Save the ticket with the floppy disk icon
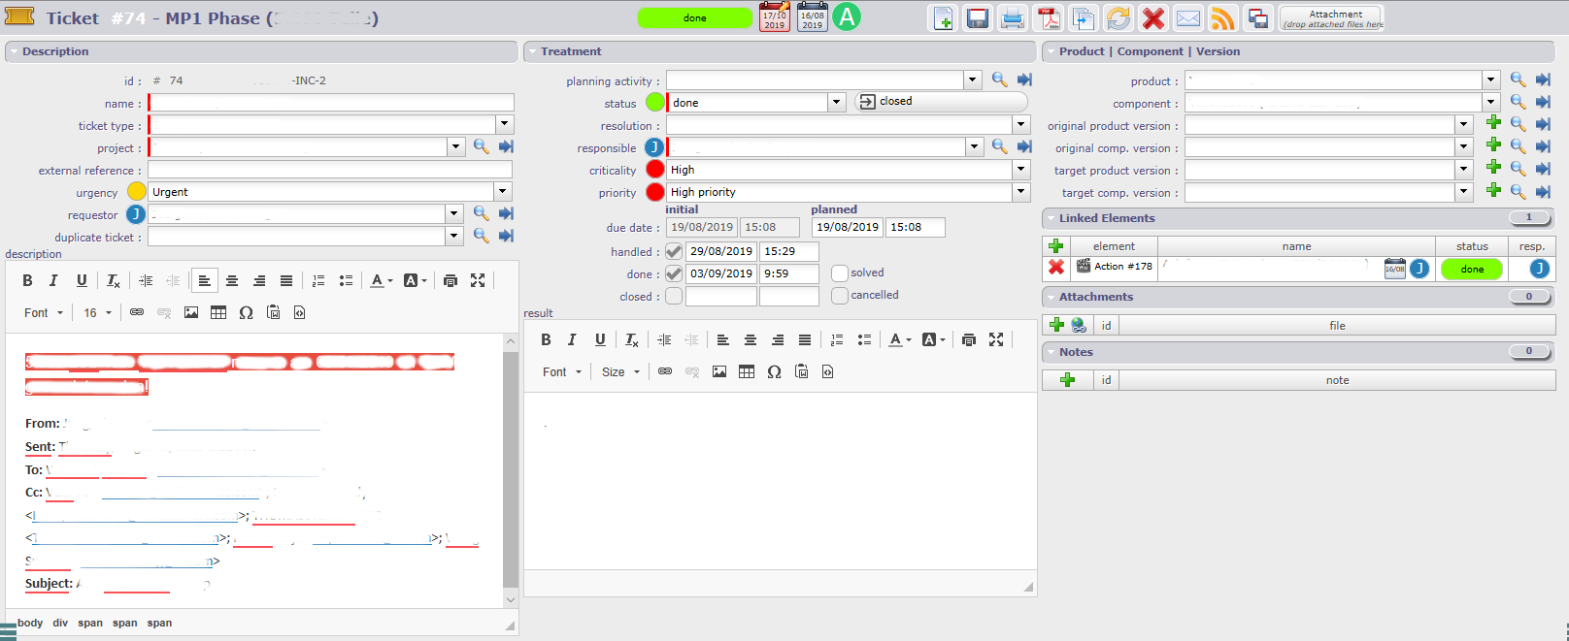Viewport: 1569px width, 641px height. 978,18
